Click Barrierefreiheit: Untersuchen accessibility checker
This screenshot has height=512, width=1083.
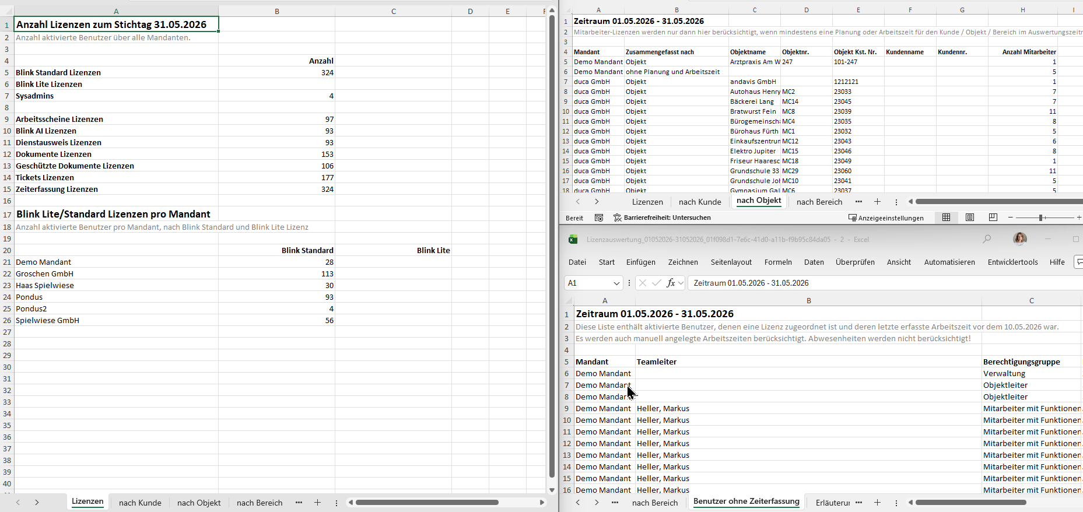(662, 218)
